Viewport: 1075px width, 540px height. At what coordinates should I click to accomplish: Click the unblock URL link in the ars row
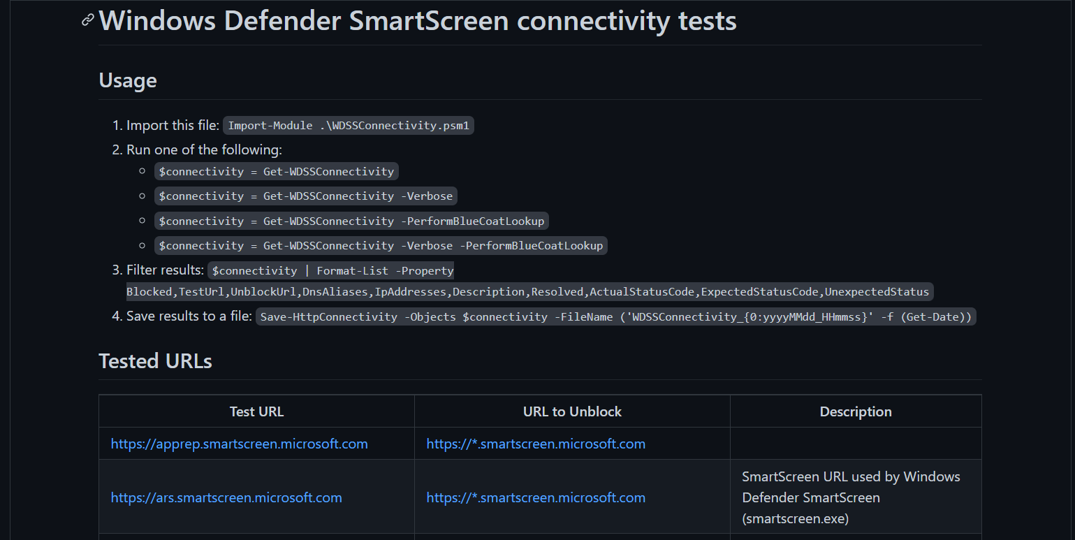click(536, 497)
